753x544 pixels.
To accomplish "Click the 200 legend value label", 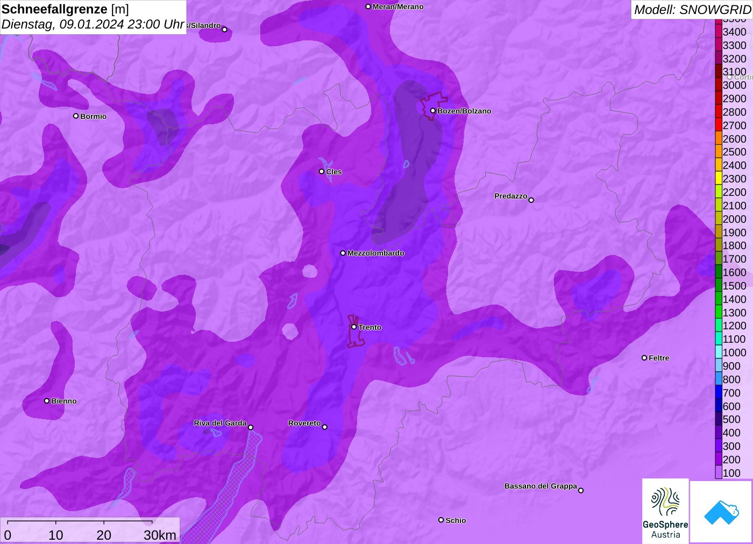I will [x=731, y=460].
